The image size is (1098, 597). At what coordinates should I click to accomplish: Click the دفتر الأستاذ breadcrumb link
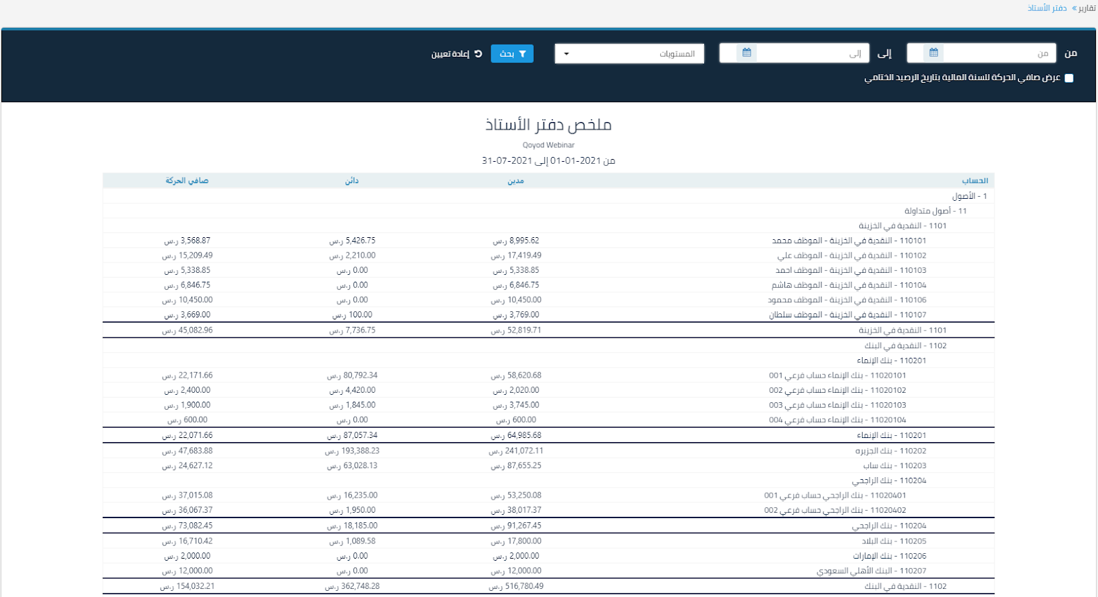coord(1047,8)
